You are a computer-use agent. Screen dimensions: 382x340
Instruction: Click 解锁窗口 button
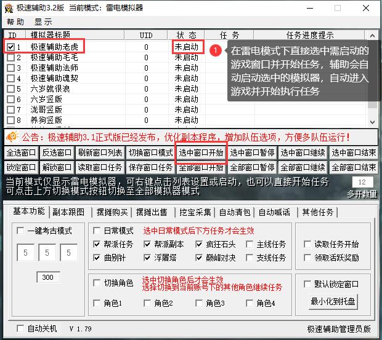click(x=57, y=167)
